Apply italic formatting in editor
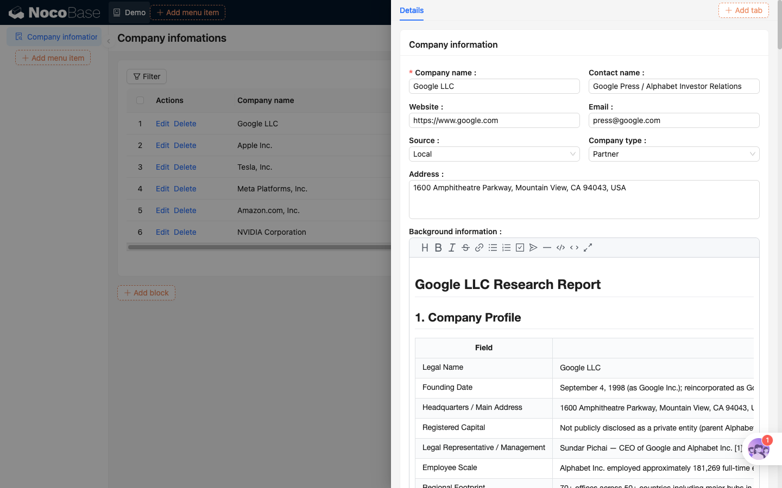The height and width of the screenshot is (488, 782). 452,248
